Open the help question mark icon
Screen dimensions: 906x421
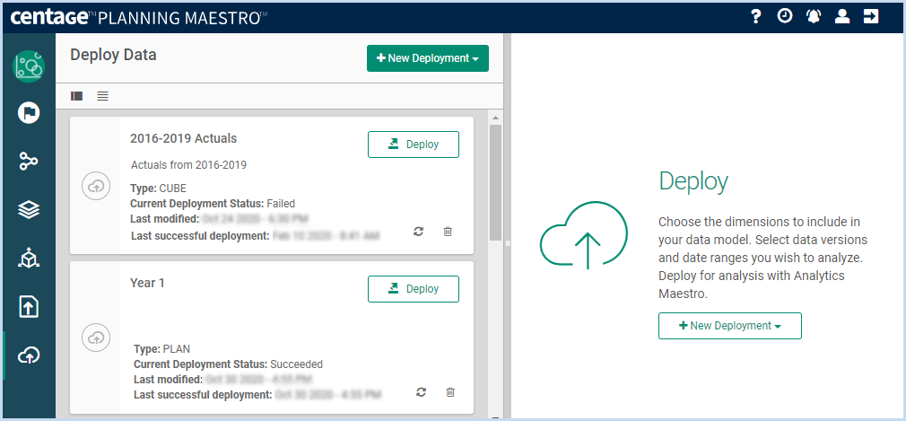(x=755, y=17)
